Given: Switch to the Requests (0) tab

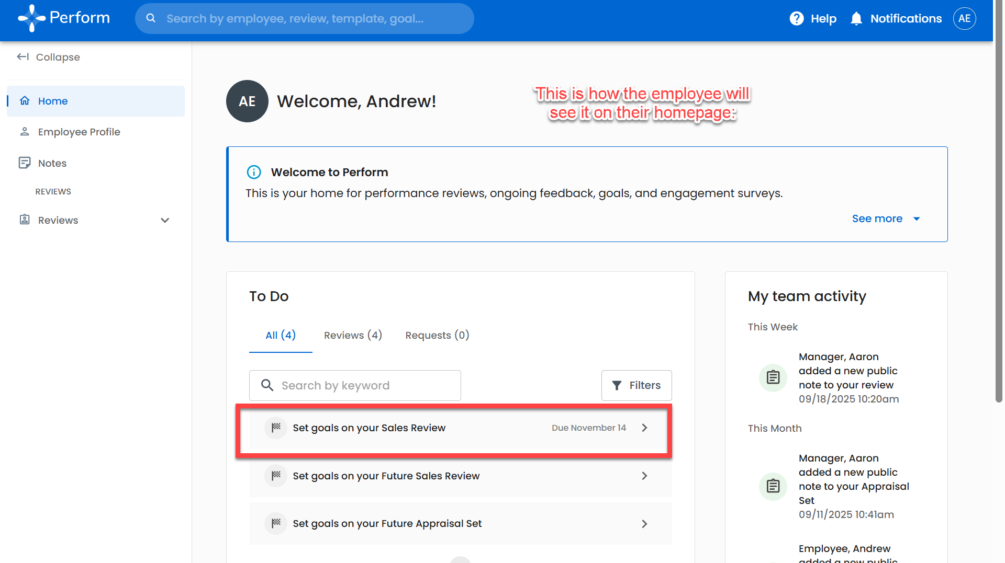Looking at the screenshot, I should point(438,335).
